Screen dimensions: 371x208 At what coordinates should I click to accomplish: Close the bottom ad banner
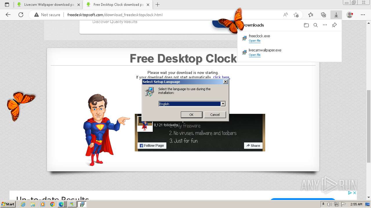(354, 193)
